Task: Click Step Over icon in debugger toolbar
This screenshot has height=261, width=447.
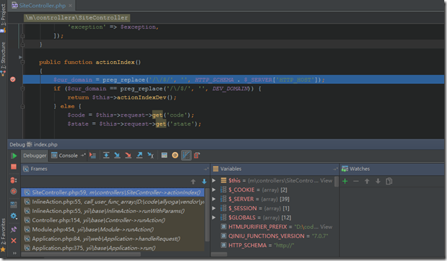Action: pos(106,155)
